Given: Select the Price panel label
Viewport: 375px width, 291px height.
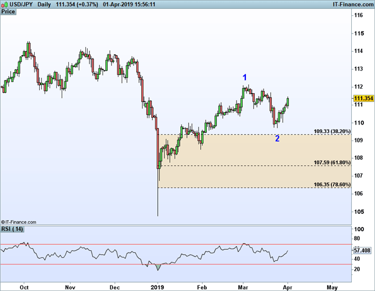Looking at the screenshot, I should point(8,12).
